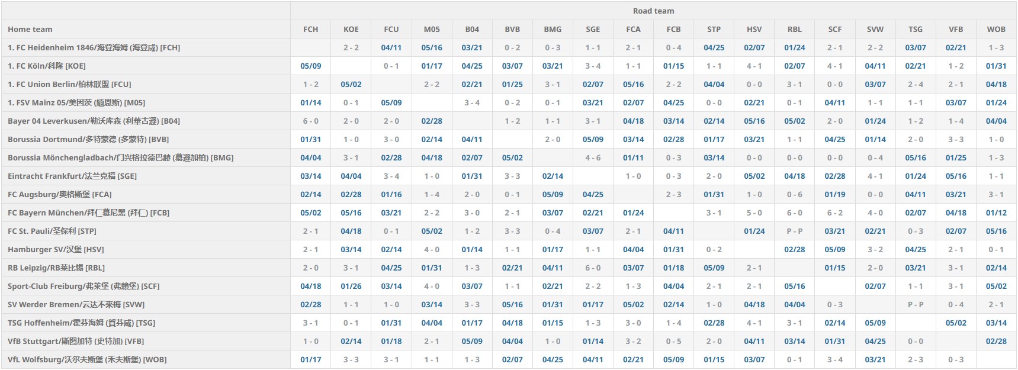Open the 04/11 fixture in Heidenheim row, FCU column
The image size is (1018, 370).
point(391,47)
